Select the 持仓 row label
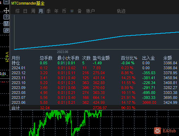The image size is (179, 136). coord(16,63)
